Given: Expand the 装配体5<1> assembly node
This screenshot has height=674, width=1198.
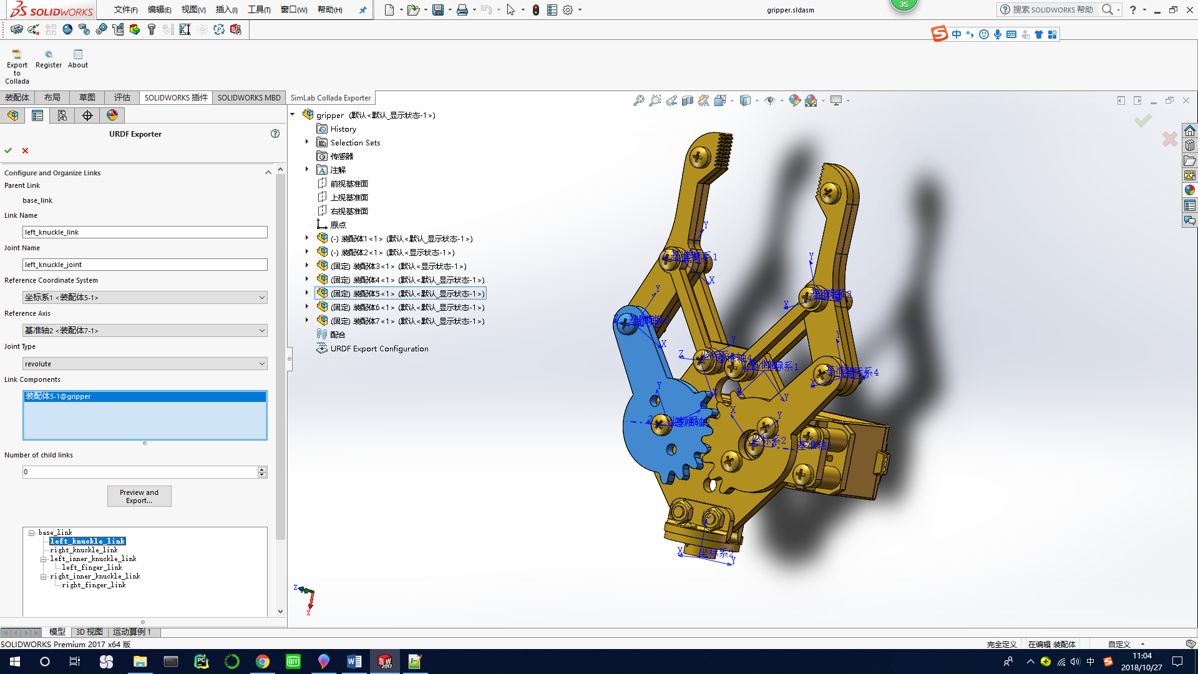Looking at the screenshot, I should click(x=306, y=293).
